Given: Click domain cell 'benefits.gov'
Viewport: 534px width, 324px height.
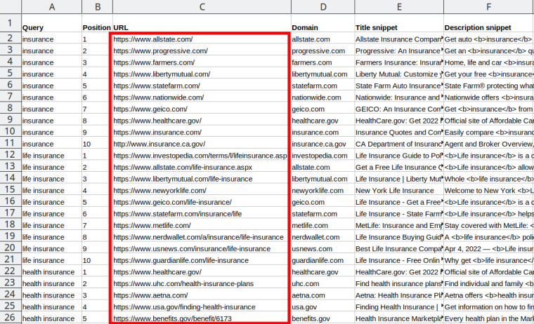Looking at the screenshot, I should coord(323,318).
